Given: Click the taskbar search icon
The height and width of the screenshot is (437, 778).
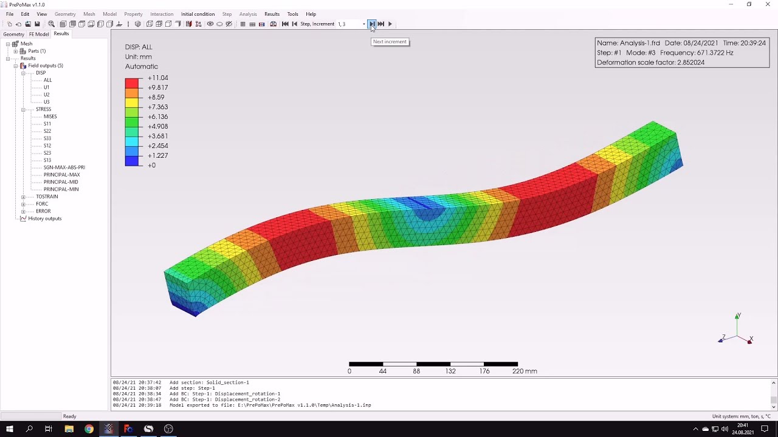Looking at the screenshot, I should tap(29, 429).
